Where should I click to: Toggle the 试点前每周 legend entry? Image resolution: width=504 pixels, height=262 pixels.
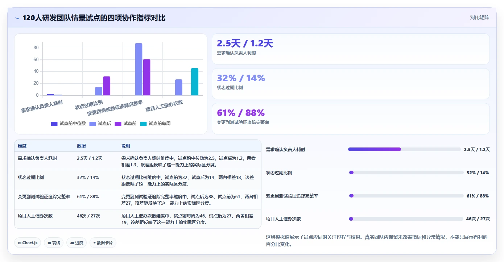tap(155, 124)
